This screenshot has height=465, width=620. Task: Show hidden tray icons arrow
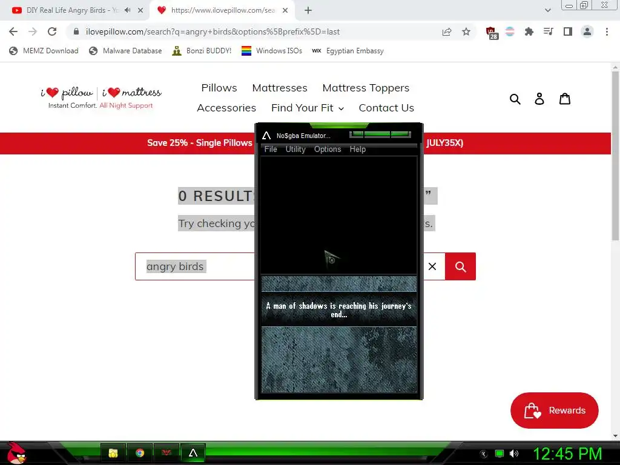coord(484,454)
